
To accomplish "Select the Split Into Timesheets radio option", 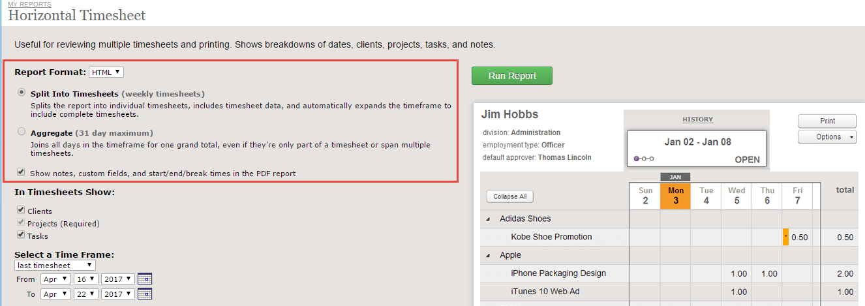I will 22,93.
